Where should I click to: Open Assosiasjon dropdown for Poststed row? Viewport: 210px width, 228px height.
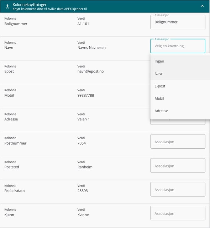pos(178,166)
